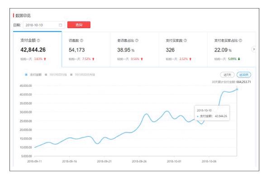Click the 2018-10-10 data point on chart
267x179 pixels.
pos(237,89)
